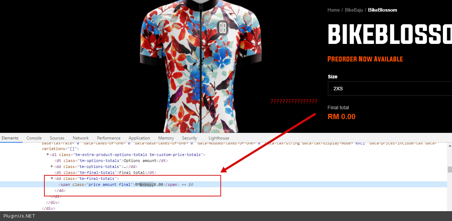The height and width of the screenshot is (221, 452).
Task: Open the Application tab
Action: 139,138
